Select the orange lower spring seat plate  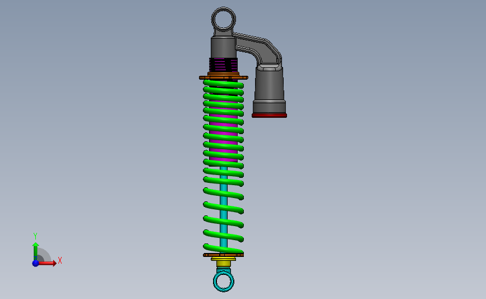point(224,255)
